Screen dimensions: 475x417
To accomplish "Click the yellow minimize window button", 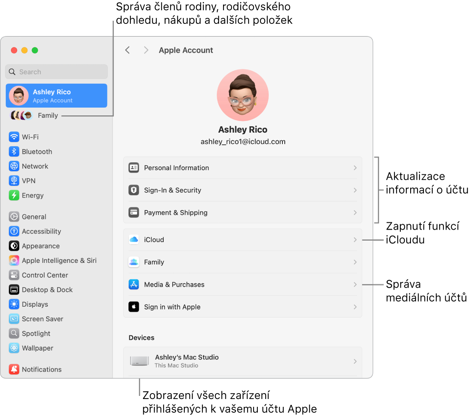I will coord(24,50).
